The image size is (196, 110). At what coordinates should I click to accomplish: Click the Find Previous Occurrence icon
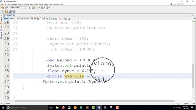tap(32, 19)
